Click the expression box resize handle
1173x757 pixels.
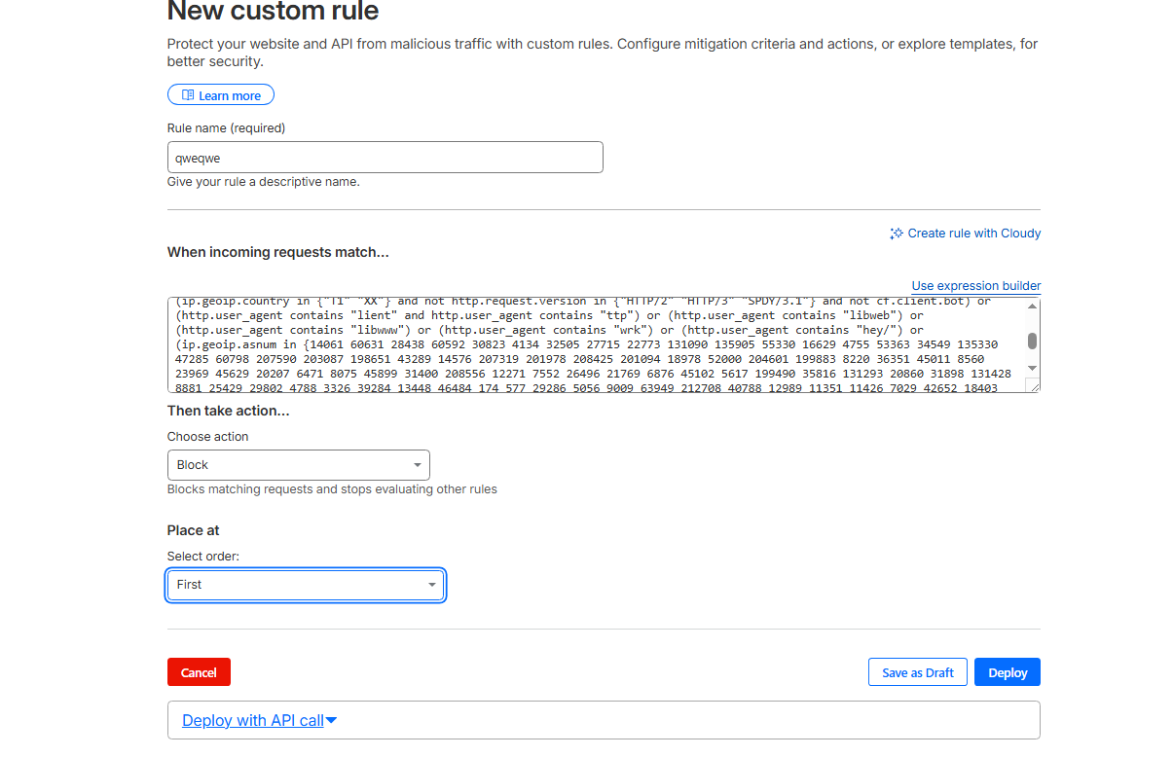(x=1034, y=386)
